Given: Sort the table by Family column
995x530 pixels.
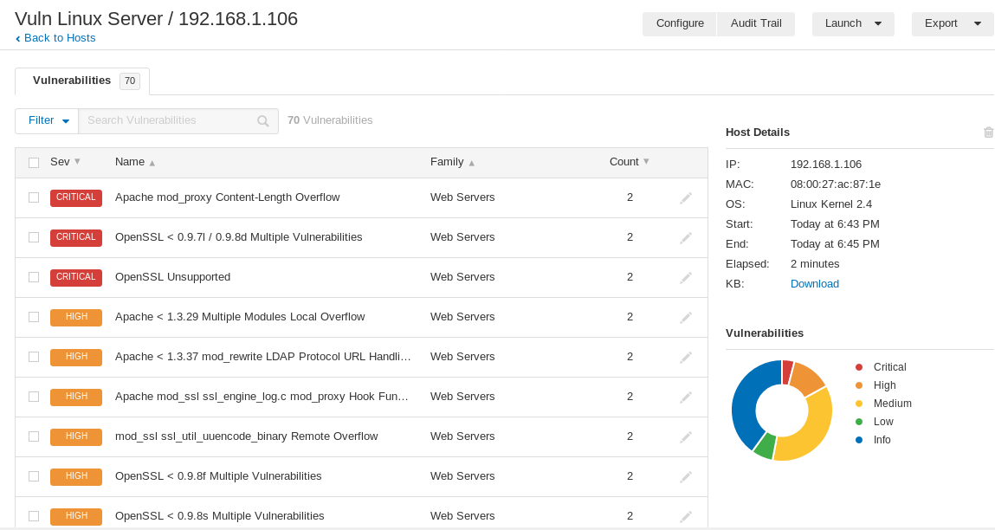Looking at the screenshot, I should coord(452,162).
